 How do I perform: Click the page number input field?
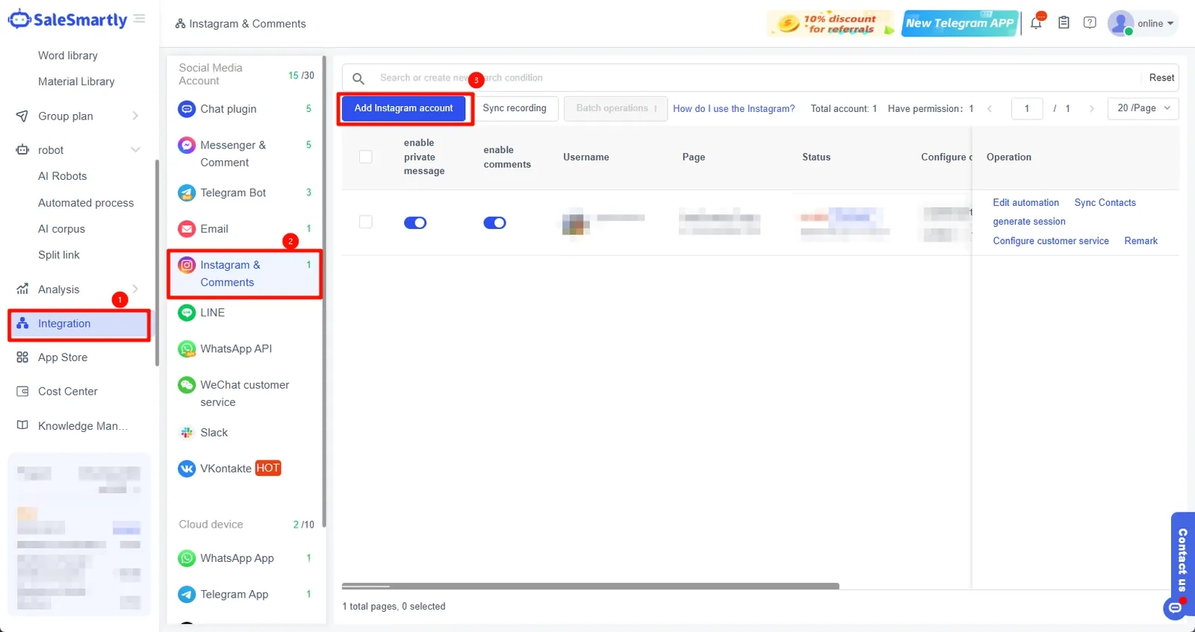1027,109
